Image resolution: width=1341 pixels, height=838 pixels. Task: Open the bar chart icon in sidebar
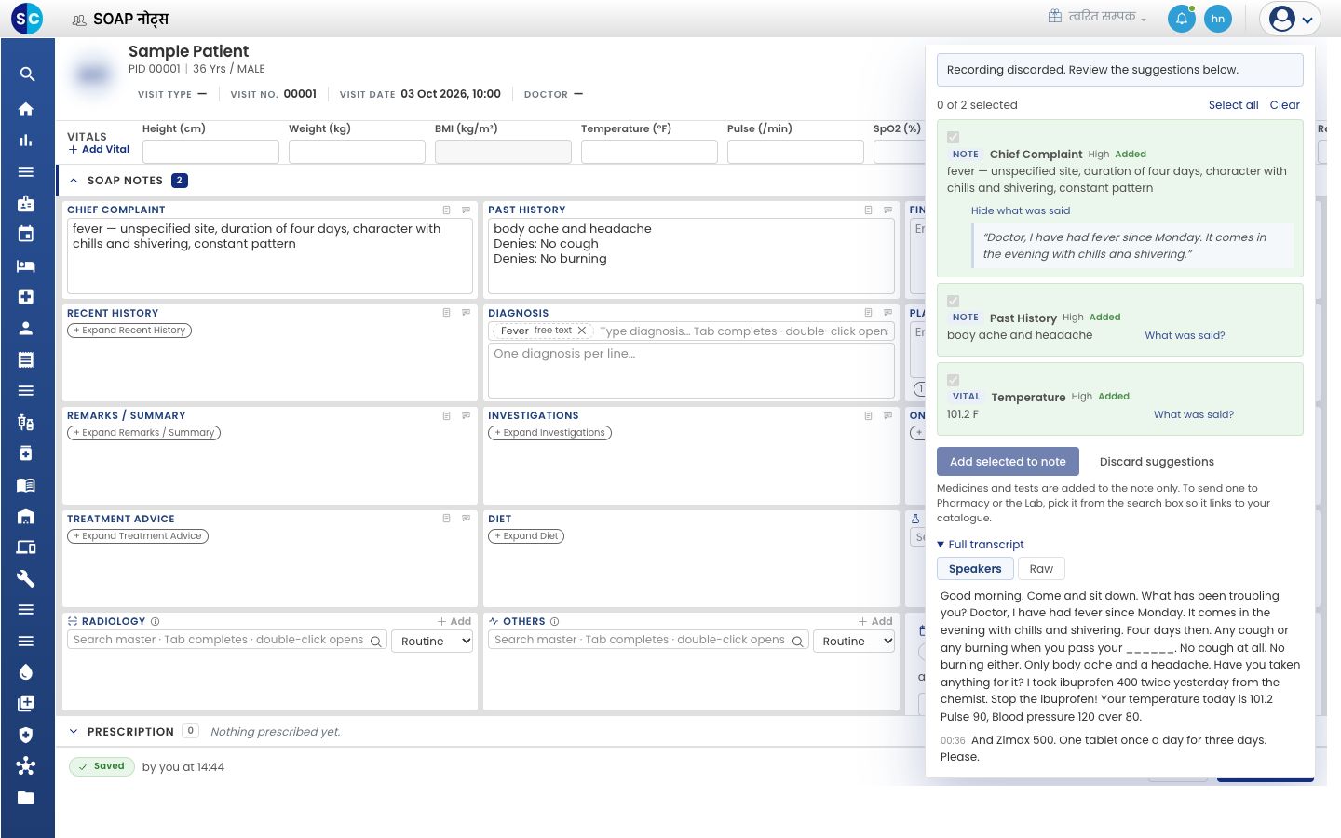26,141
